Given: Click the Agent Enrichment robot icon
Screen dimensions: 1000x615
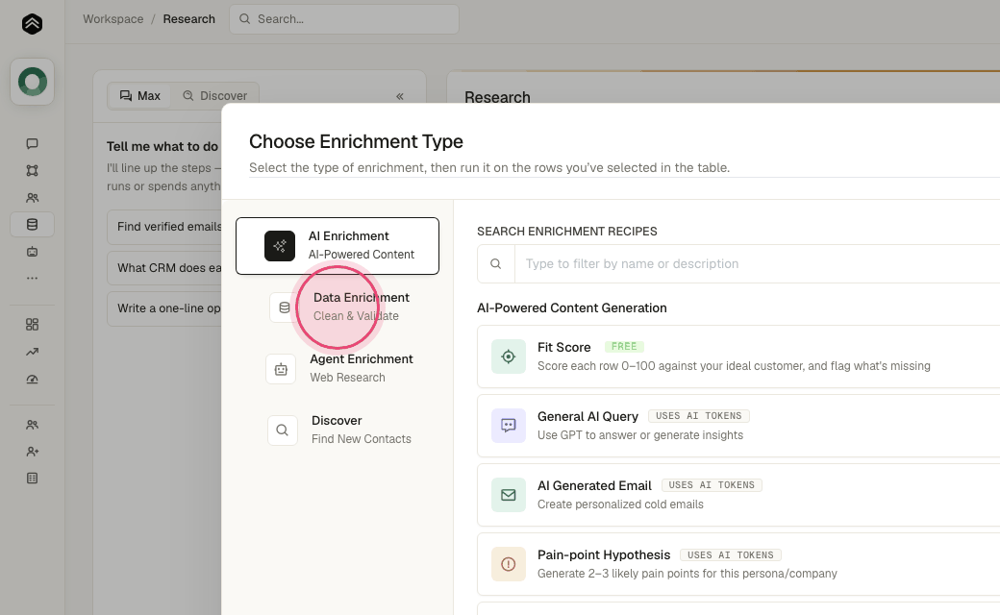Looking at the screenshot, I should point(281,369).
